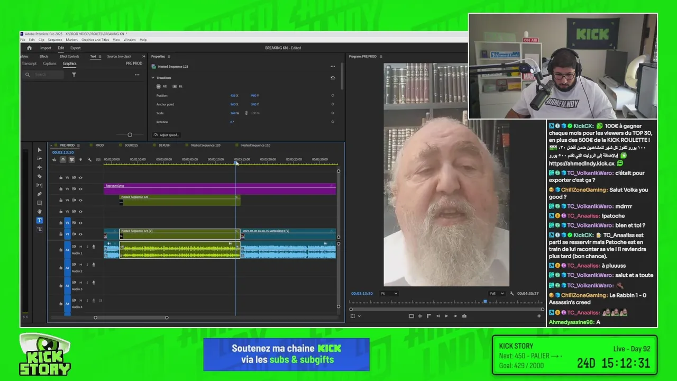677x381 pixels.
Task: Click safe margins icon in Program monitor
Action: point(411,316)
